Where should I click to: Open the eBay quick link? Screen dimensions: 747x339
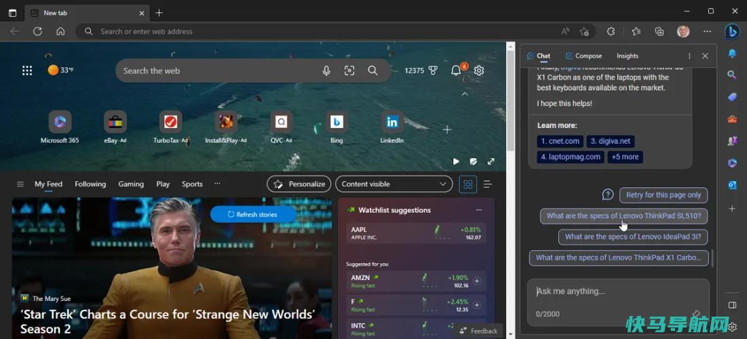pos(115,127)
